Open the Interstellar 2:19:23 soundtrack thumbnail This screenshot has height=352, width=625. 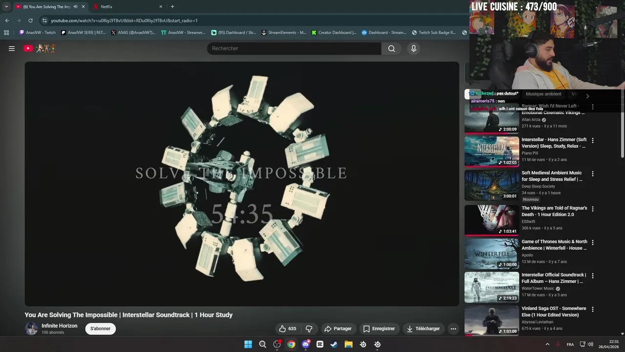pos(491,287)
